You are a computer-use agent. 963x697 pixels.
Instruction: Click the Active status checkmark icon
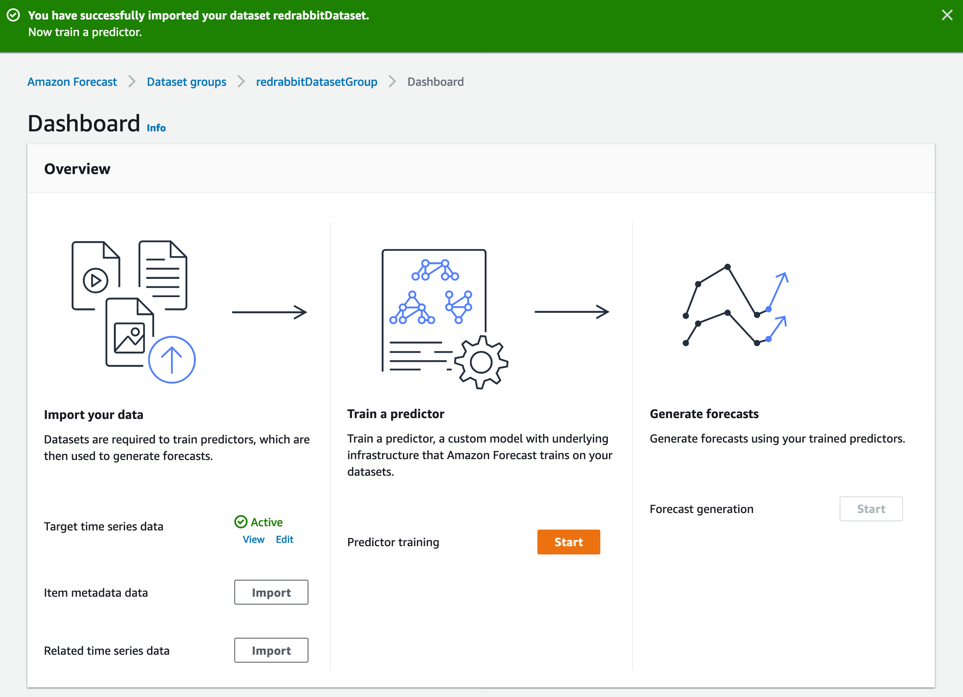[x=241, y=522]
